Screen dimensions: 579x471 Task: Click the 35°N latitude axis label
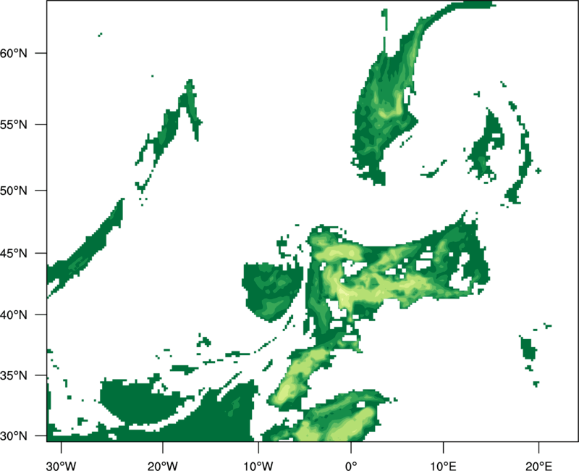pos(14,375)
